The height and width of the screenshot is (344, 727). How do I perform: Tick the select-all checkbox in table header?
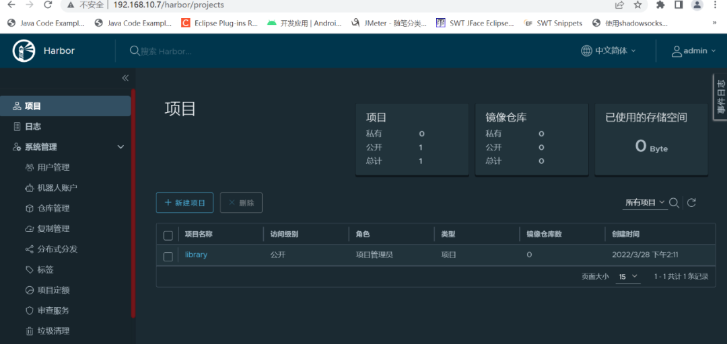click(x=168, y=235)
